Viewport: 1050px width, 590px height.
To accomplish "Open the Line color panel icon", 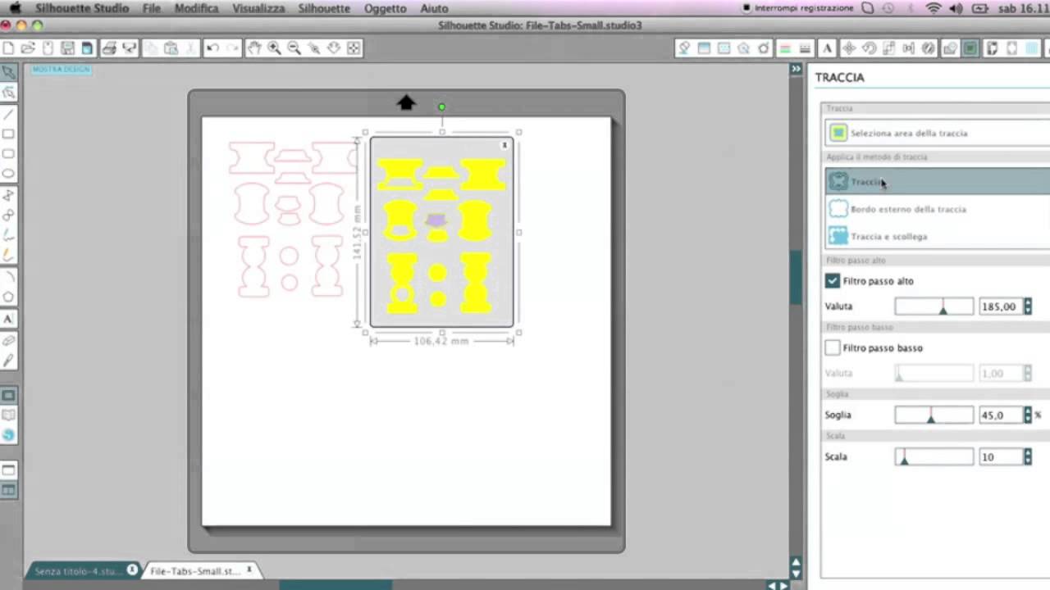I will (x=785, y=48).
